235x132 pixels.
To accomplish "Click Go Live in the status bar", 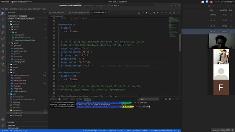I will pyautogui.click(x=137, y=131).
